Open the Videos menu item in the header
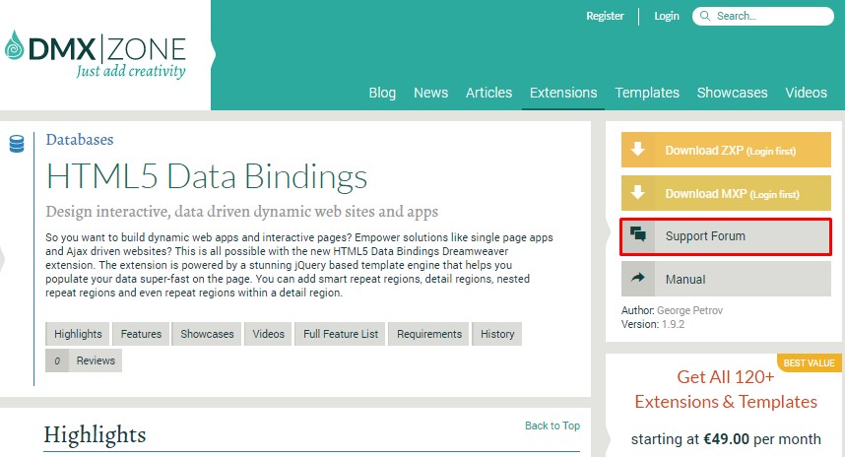The height and width of the screenshot is (457, 845). 806,93
